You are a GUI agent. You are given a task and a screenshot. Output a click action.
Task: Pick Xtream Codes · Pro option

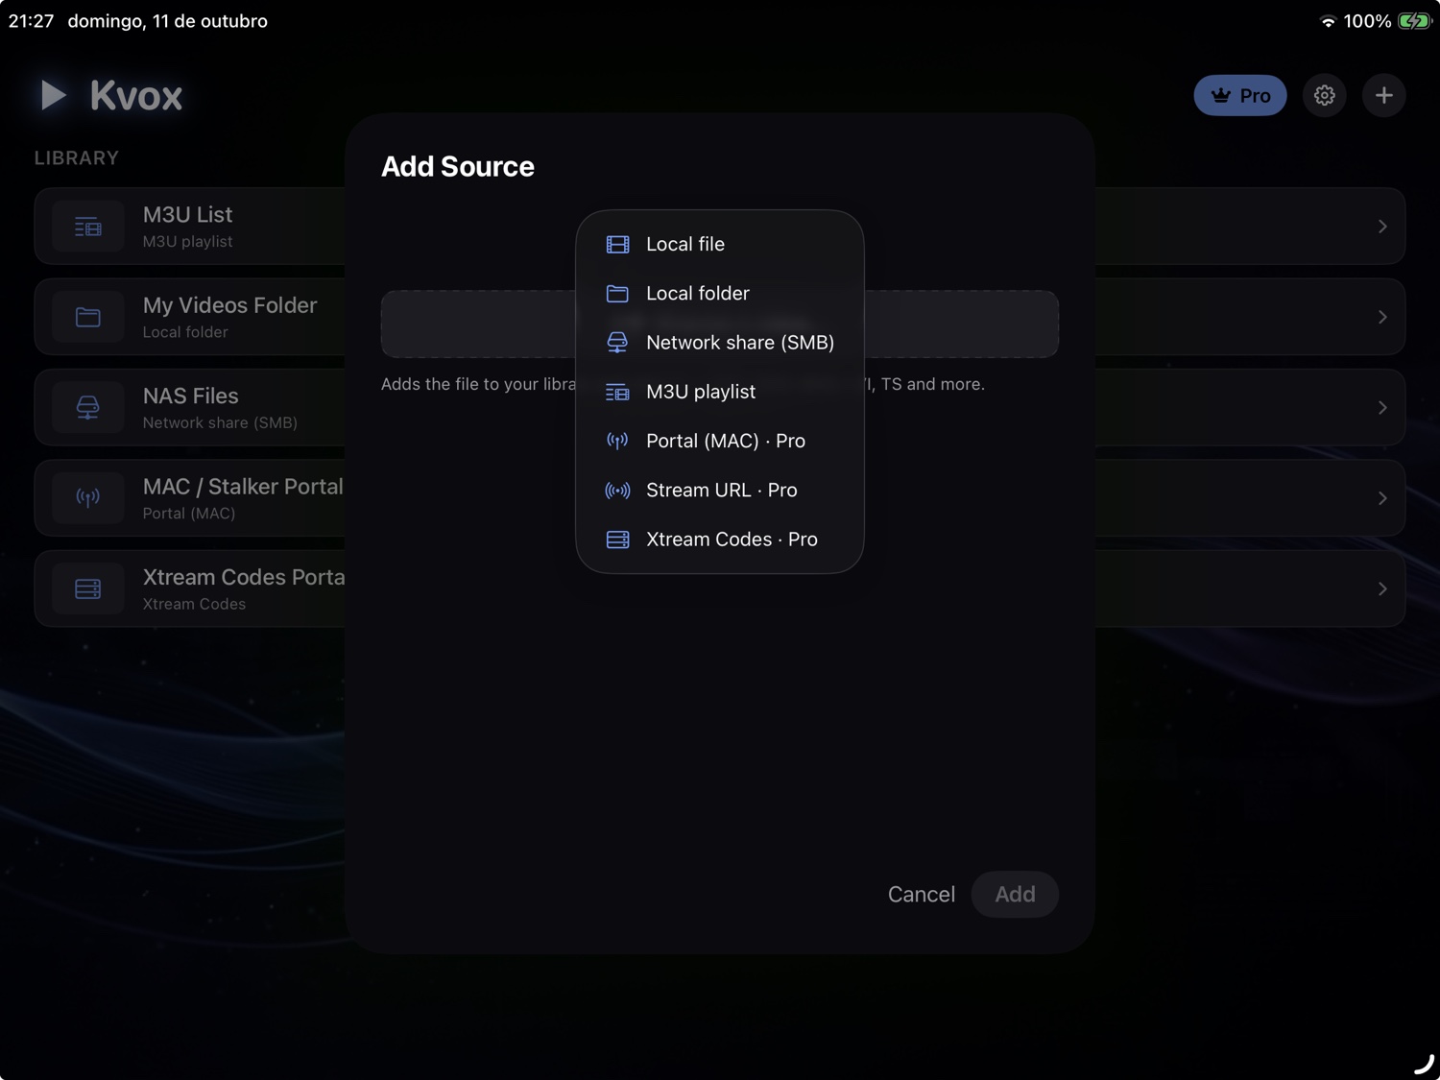click(719, 540)
